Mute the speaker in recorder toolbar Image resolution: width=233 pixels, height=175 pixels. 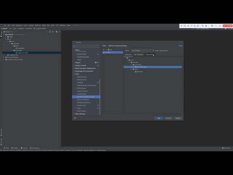coord(212,26)
